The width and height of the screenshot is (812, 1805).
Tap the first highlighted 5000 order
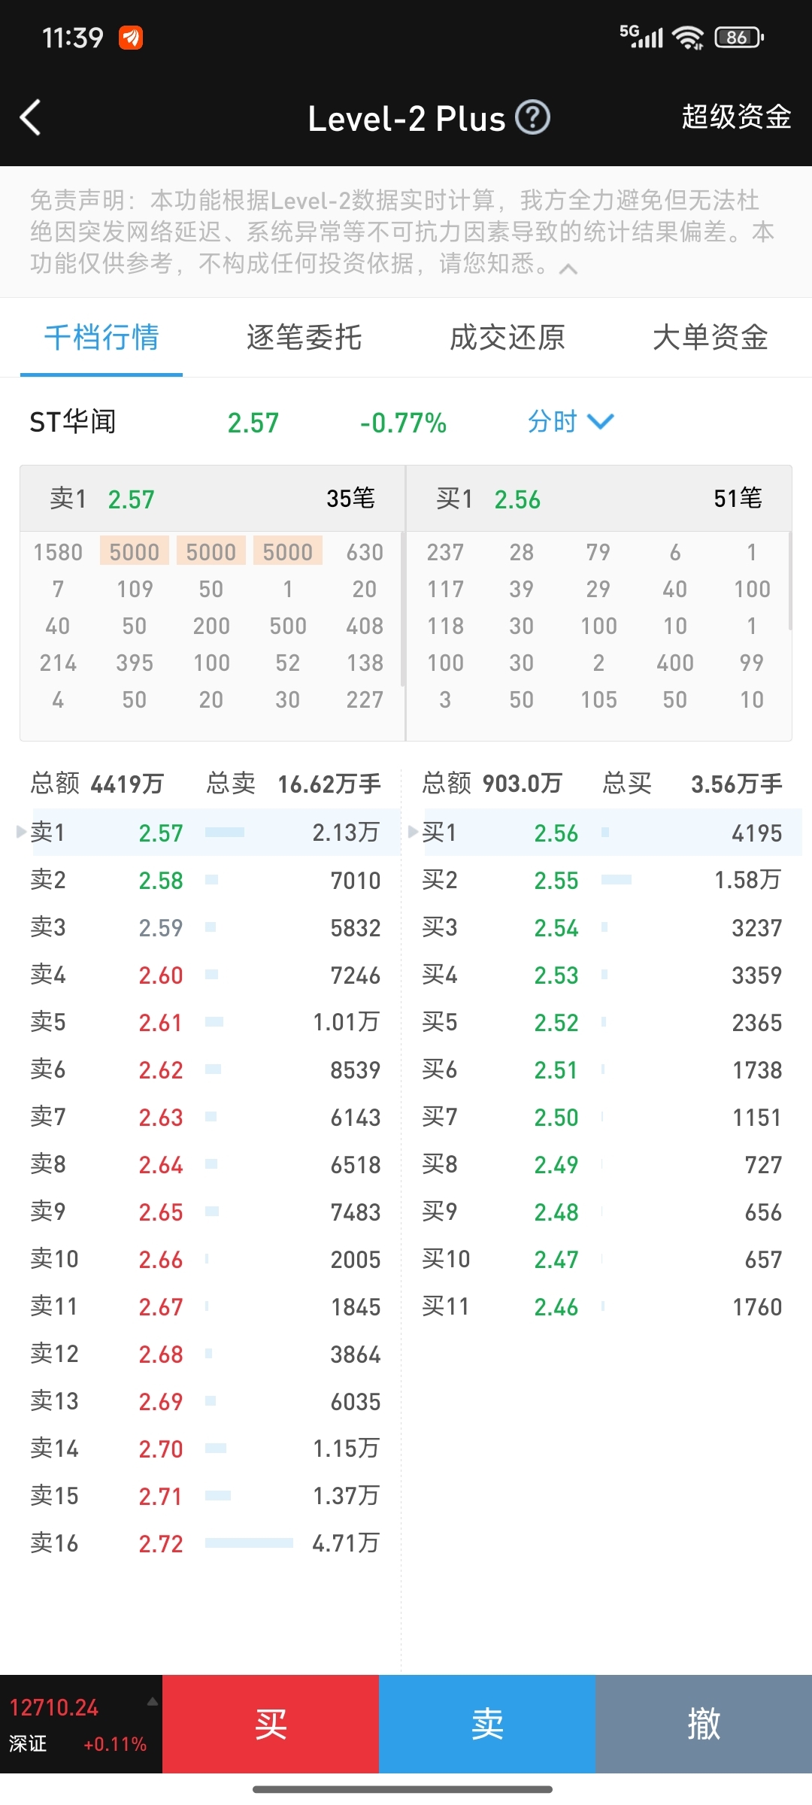click(x=135, y=551)
